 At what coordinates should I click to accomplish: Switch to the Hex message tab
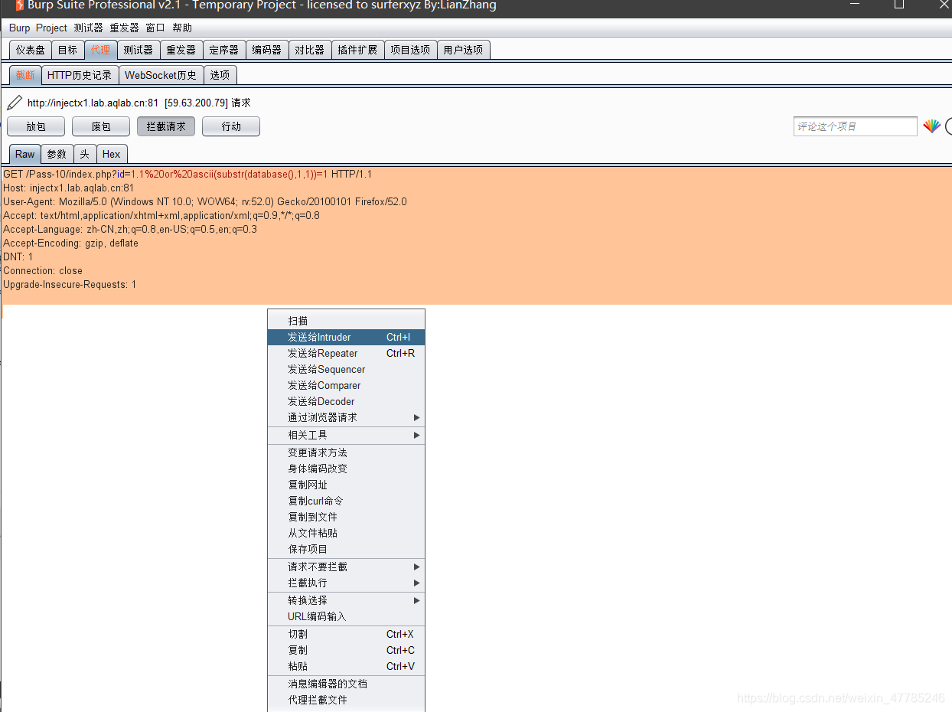(x=111, y=154)
